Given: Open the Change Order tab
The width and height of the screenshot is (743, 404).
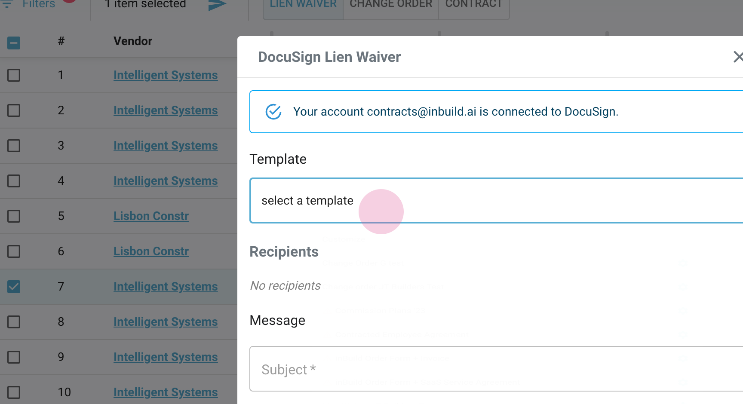Looking at the screenshot, I should [390, 5].
